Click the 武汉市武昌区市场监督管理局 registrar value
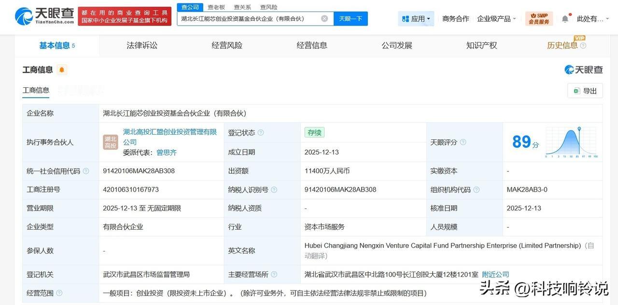Screen dimensions: 618x305 (146, 275)
